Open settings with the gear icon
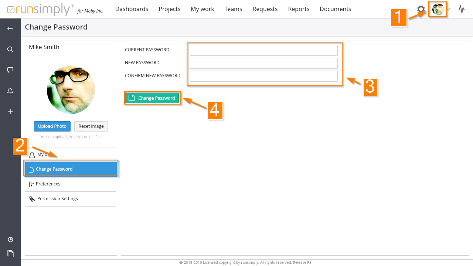Image resolution: width=473 pixels, height=266 pixels. (421, 9)
